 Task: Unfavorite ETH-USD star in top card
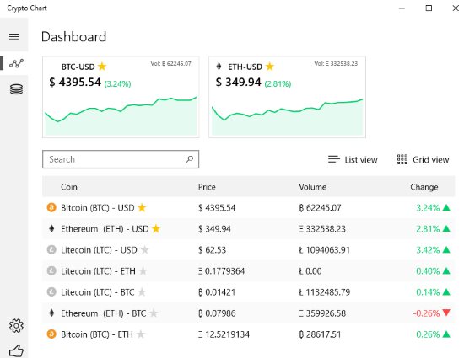point(270,67)
